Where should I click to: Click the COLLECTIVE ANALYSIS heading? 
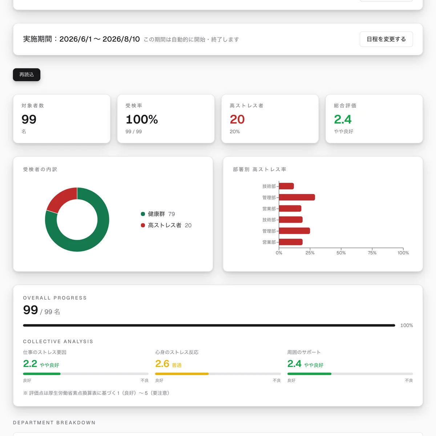(x=58, y=342)
